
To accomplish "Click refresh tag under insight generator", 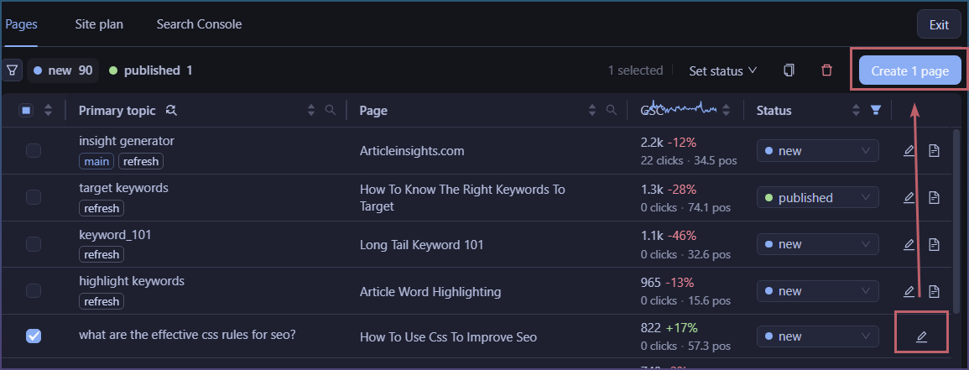I will click(x=141, y=161).
